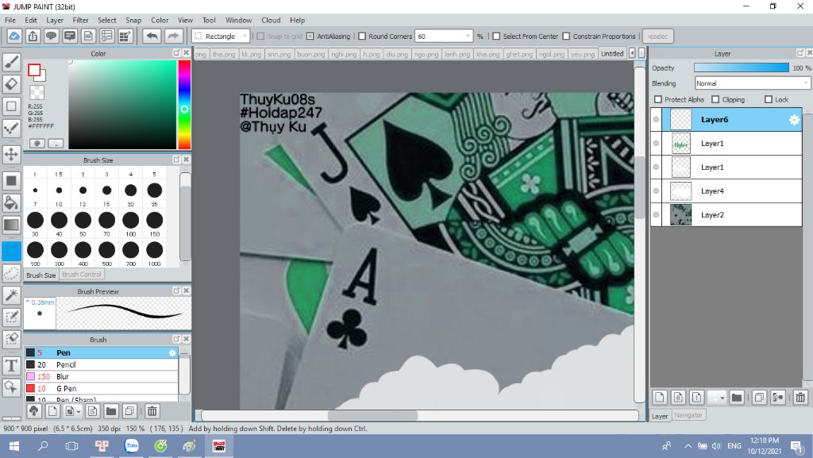Open Layer6 settings gear
Image resolution: width=813 pixels, height=458 pixels.
794,120
